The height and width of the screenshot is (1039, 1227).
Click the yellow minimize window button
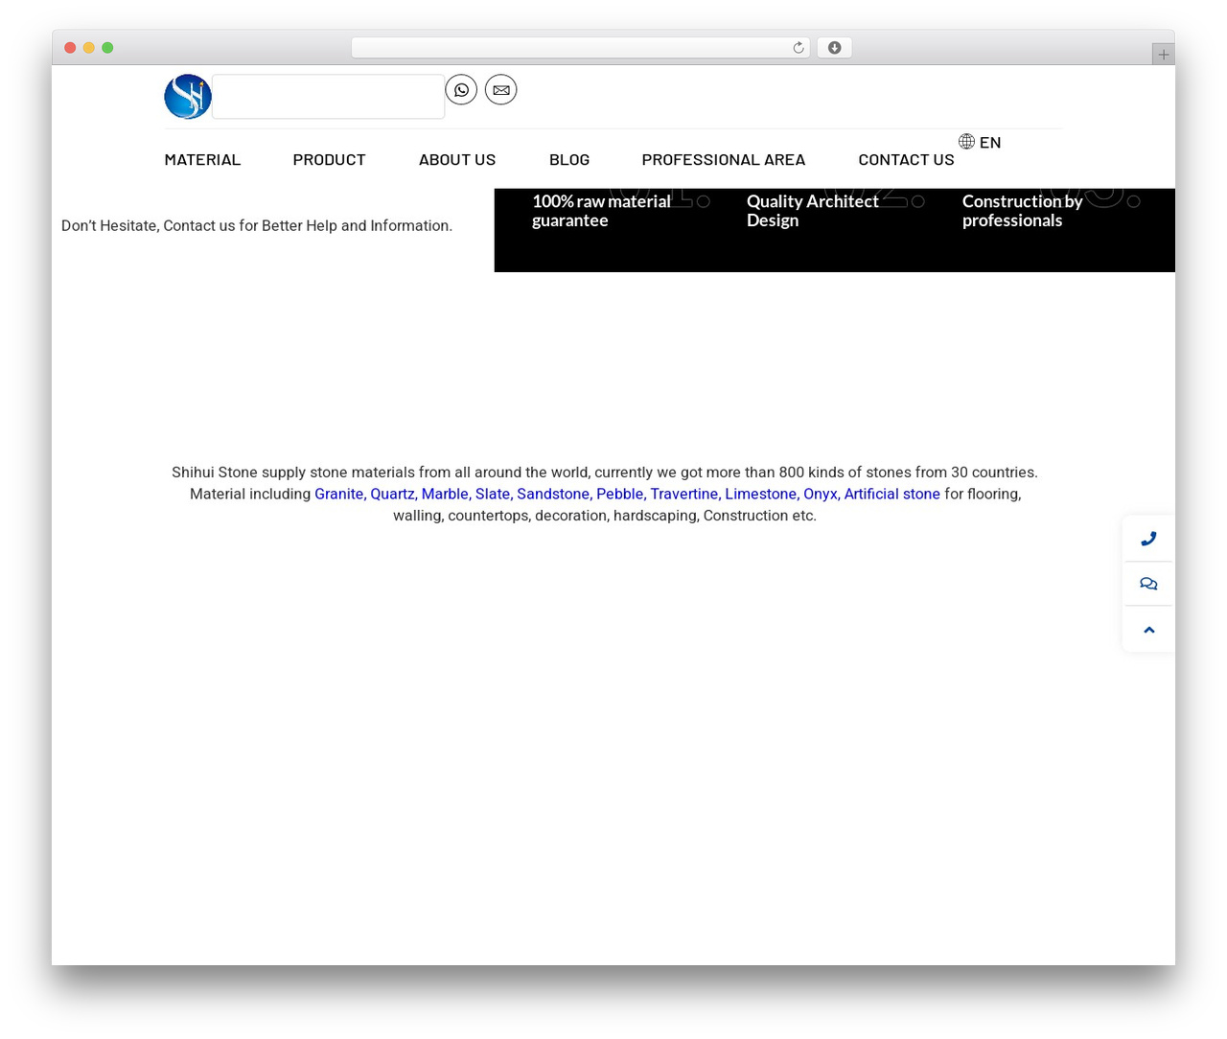[88, 48]
